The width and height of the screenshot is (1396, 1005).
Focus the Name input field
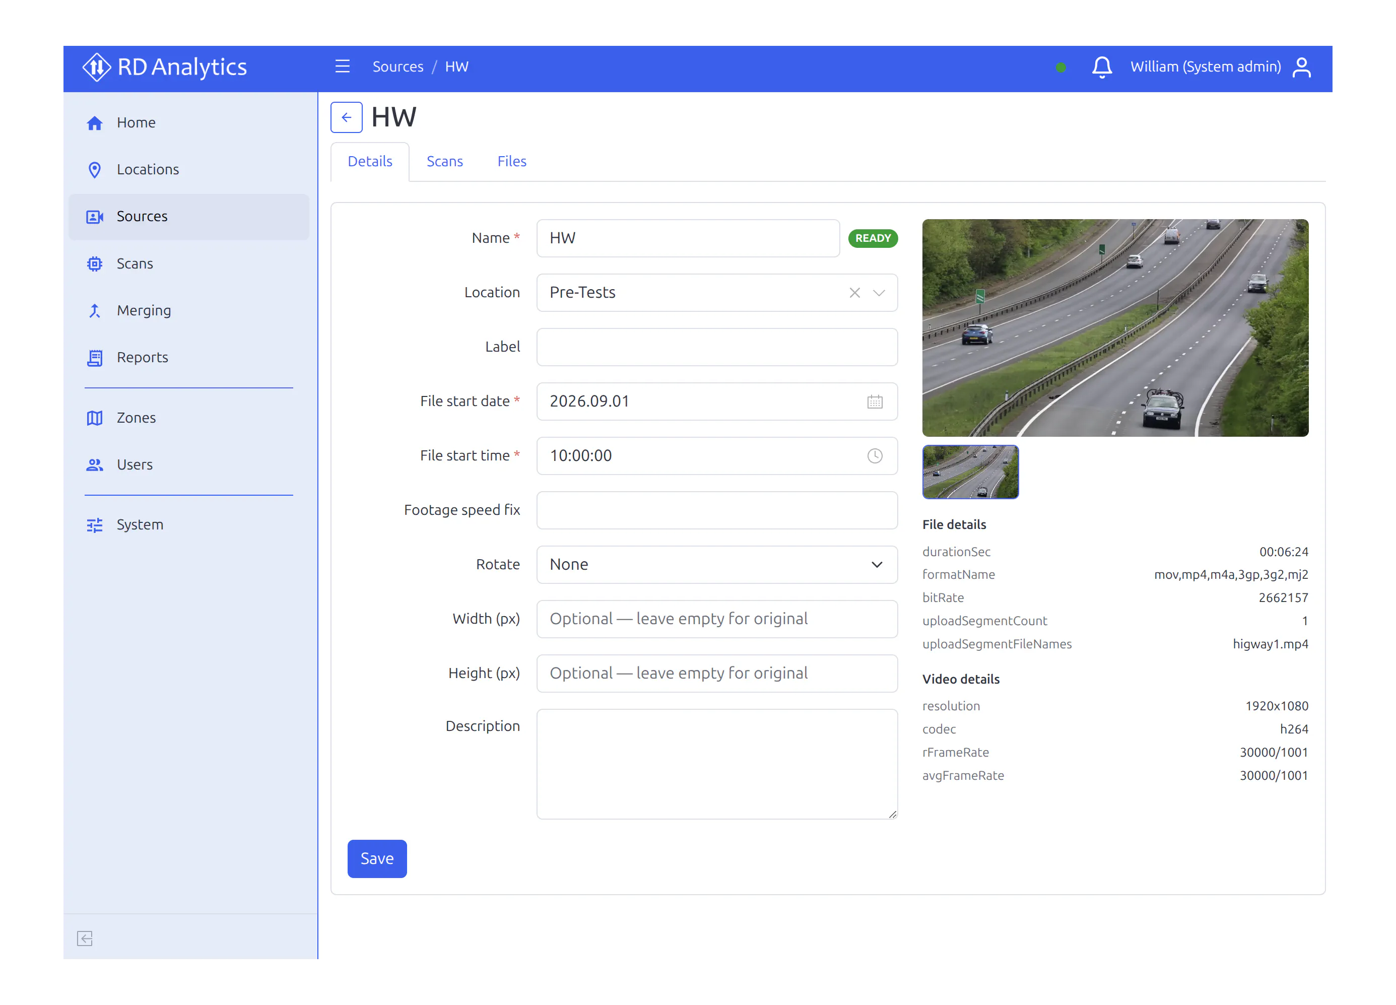point(688,238)
